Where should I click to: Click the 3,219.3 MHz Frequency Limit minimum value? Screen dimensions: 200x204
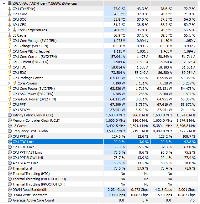pyautogui.click(x=139, y=131)
